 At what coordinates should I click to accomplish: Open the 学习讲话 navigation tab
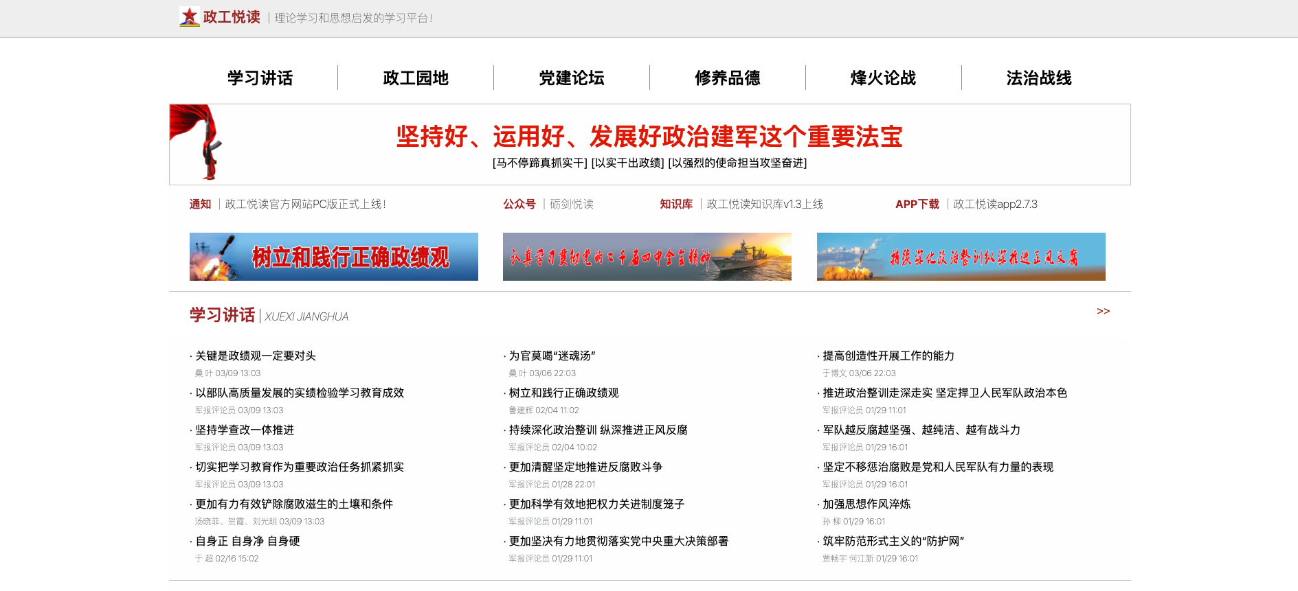click(x=260, y=78)
